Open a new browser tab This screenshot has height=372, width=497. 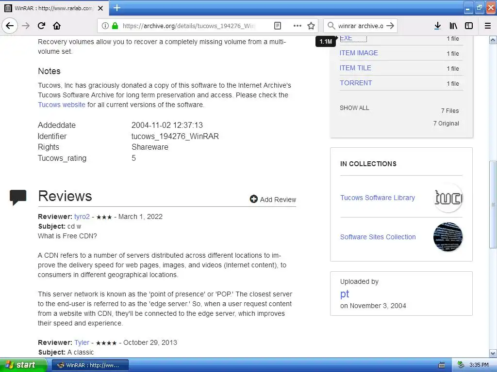coord(116,8)
